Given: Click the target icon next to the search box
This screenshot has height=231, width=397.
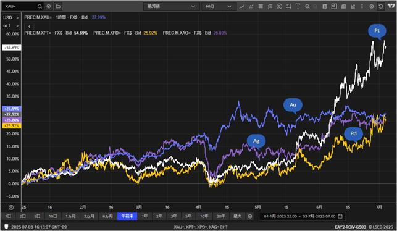Looking at the screenshot, I should pos(49,6).
